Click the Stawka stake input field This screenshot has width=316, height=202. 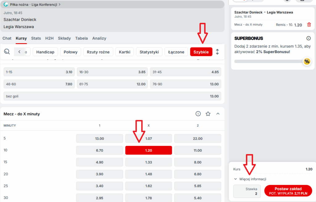[x=247, y=191]
